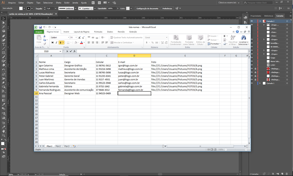This screenshot has height=176, width=293.
Task: Toggle Bold formatting in Excel ribbon
Action: click(x=52, y=43)
